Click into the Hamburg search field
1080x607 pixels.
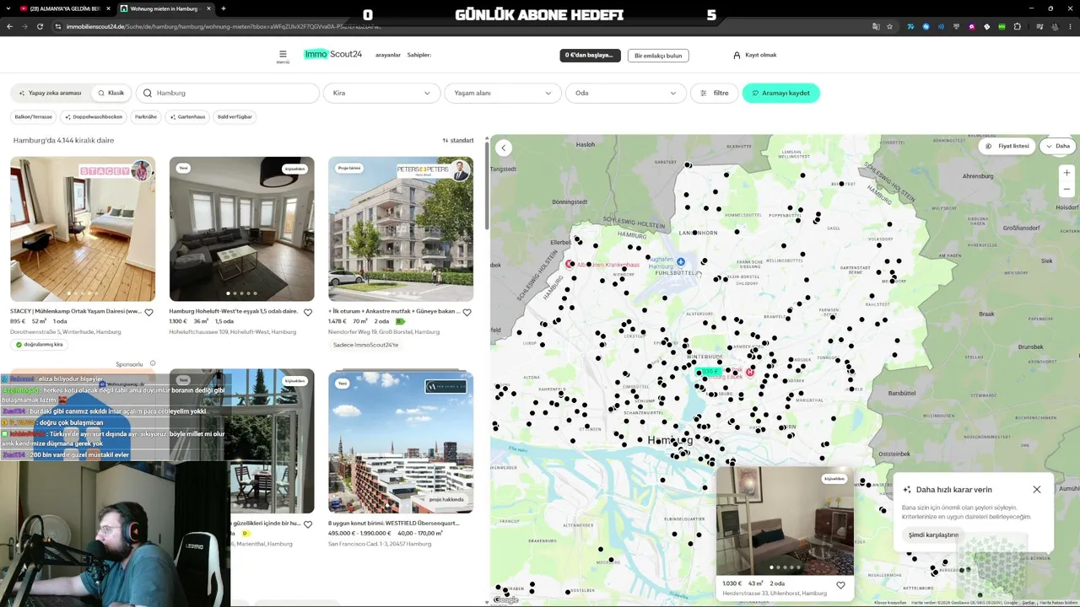pyautogui.click(x=227, y=93)
